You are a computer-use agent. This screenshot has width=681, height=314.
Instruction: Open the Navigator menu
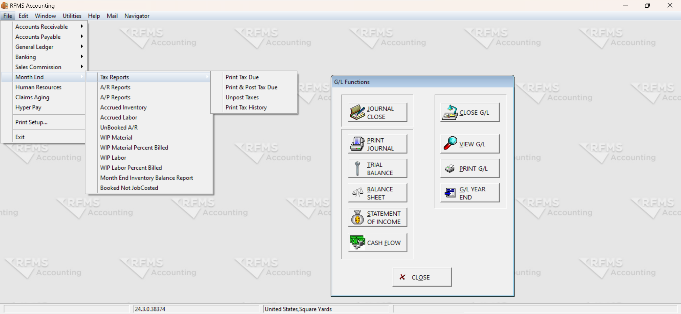pos(137,16)
